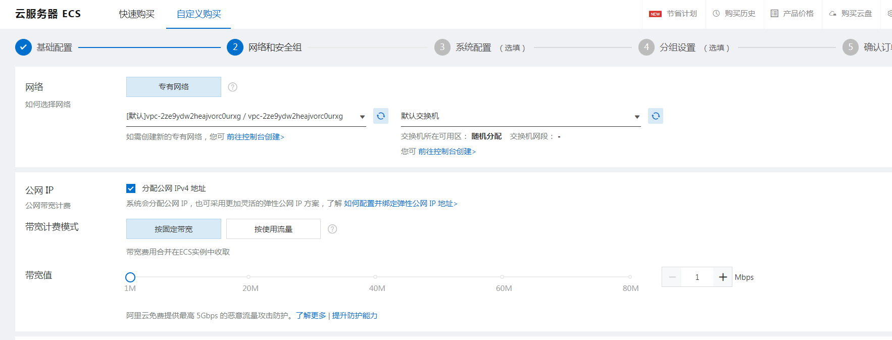Click the bandwidth value input field

tap(697, 277)
